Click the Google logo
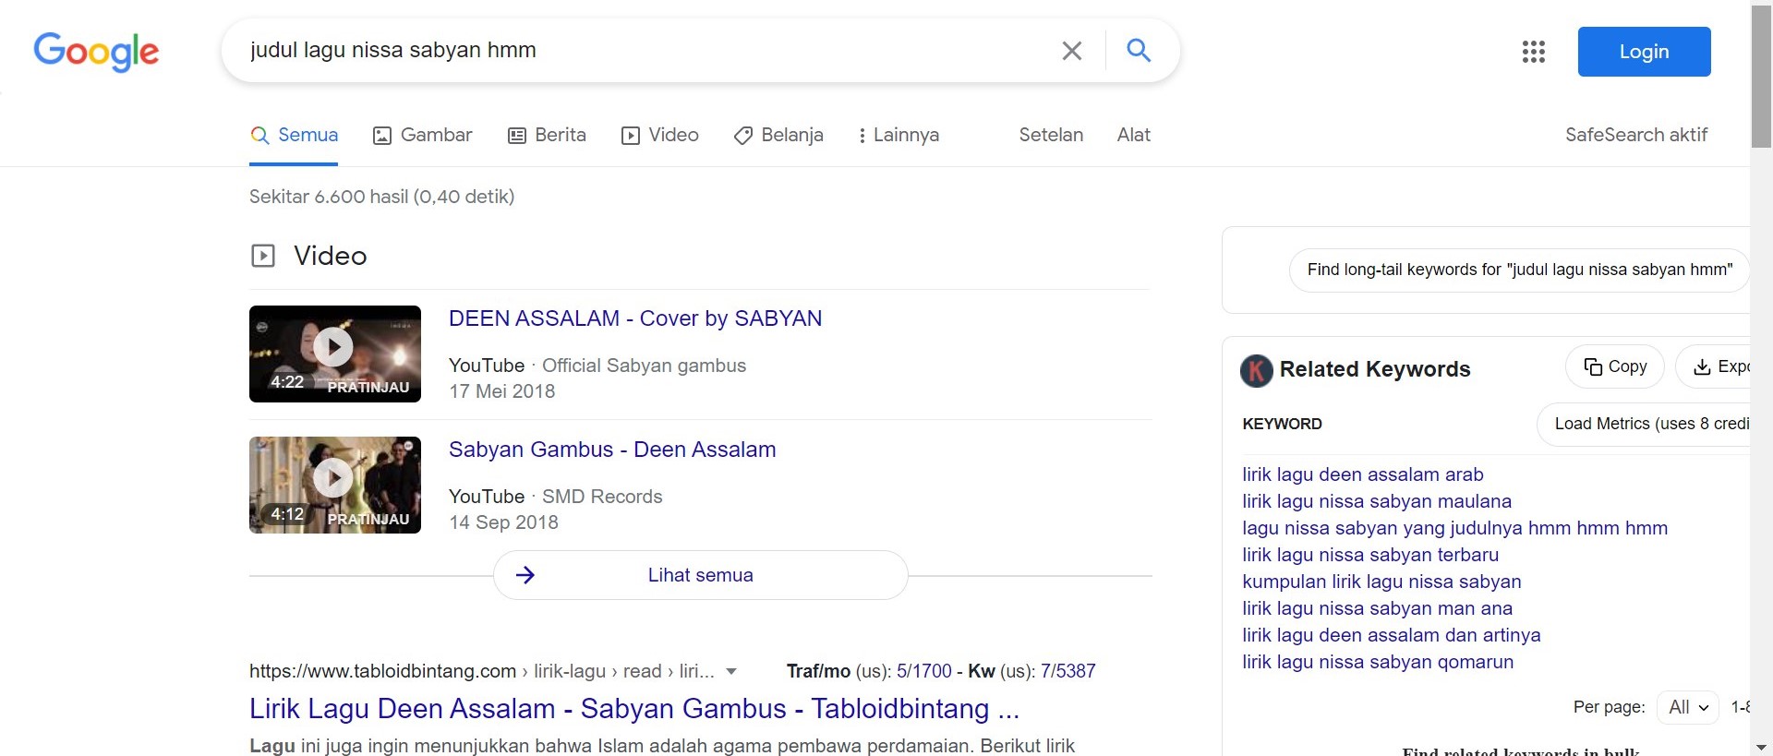1773x756 pixels. tap(96, 52)
